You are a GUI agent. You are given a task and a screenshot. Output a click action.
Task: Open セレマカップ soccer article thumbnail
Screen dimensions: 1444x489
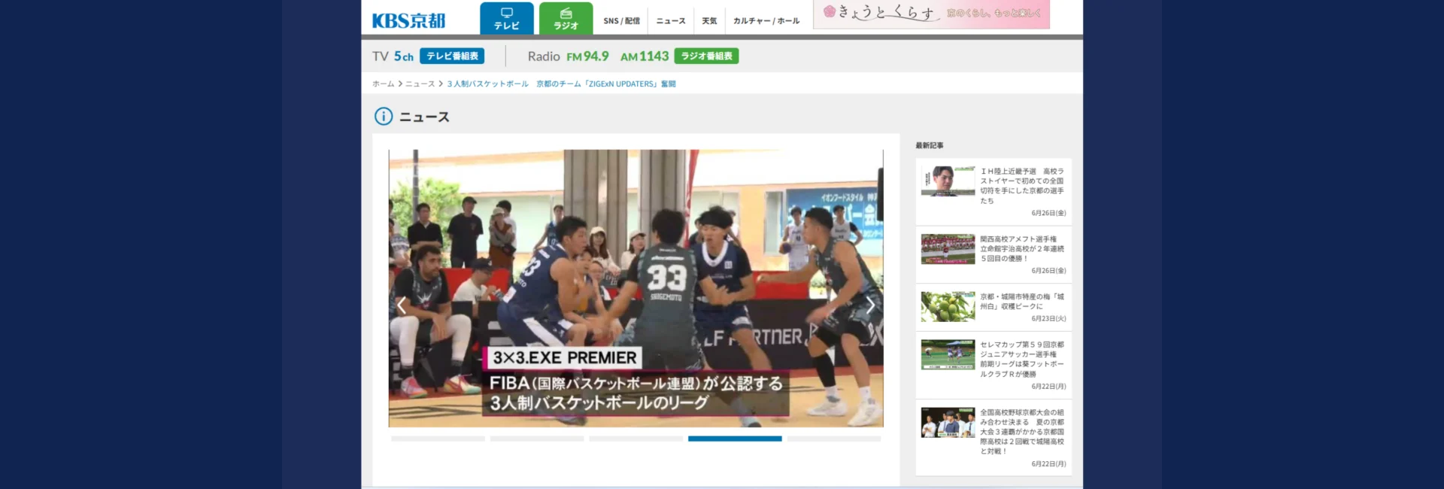pyautogui.click(x=948, y=354)
